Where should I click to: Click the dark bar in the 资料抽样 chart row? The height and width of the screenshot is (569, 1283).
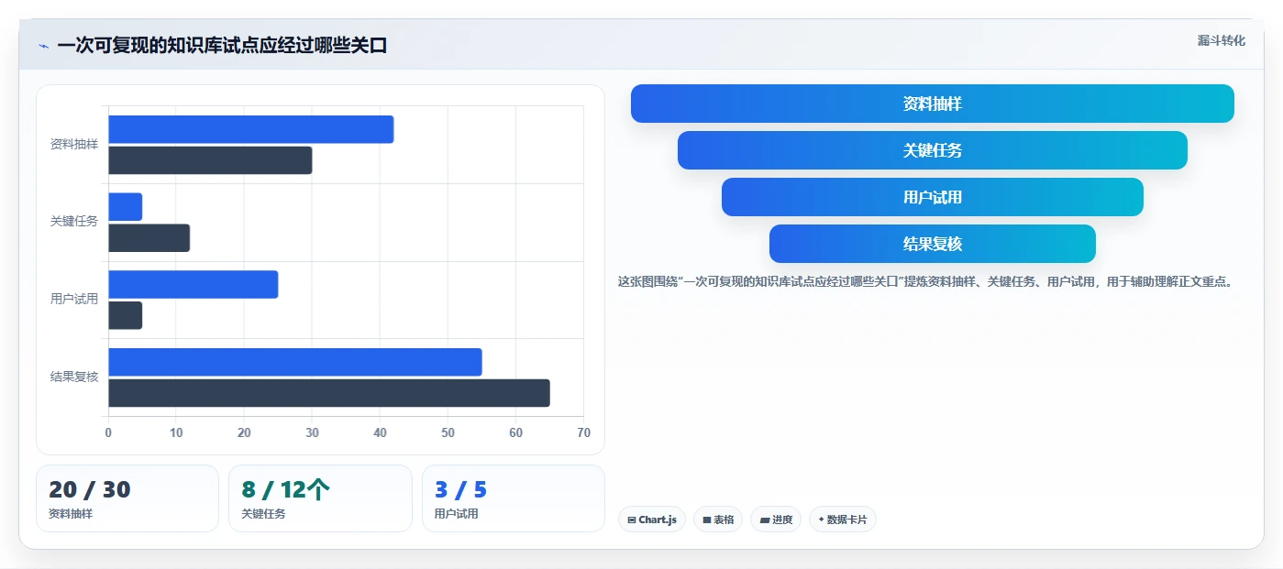pos(210,160)
